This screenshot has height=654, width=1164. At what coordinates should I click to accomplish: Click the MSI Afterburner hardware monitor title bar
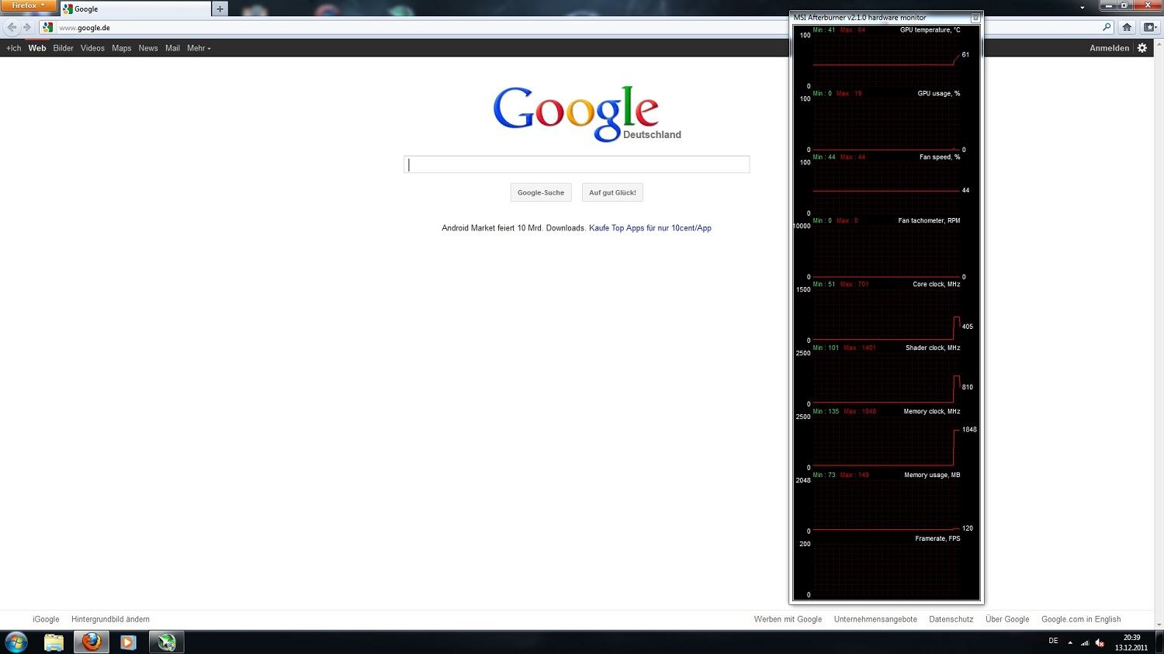(881, 18)
